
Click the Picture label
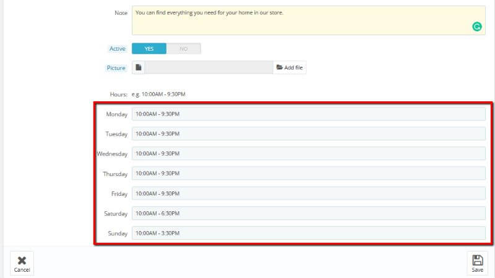click(116, 68)
